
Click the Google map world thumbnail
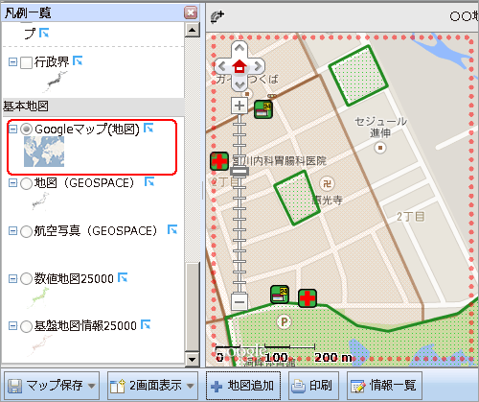tap(44, 152)
